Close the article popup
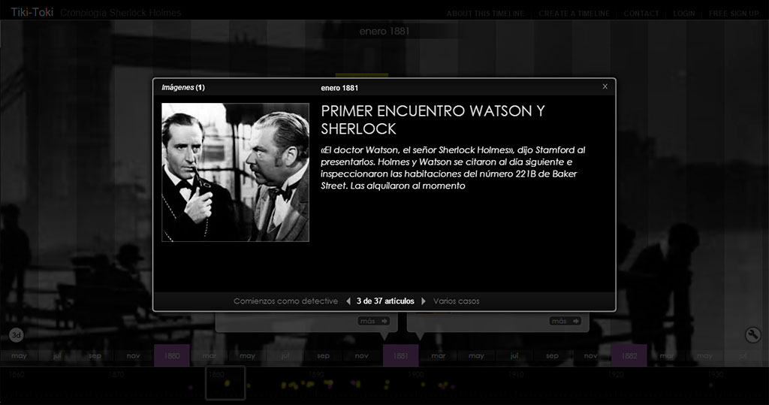Screen dimensions: 769x405 pyautogui.click(x=605, y=86)
